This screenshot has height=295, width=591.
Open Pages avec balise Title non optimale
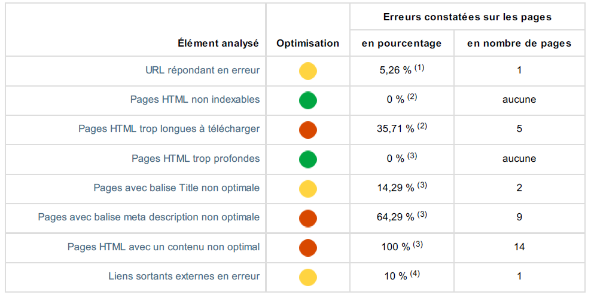click(176, 188)
